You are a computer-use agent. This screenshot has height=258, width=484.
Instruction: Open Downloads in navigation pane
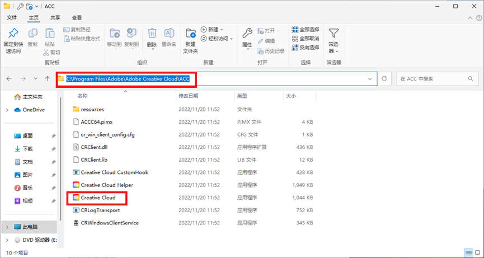pyautogui.click(x=24, y=149)
